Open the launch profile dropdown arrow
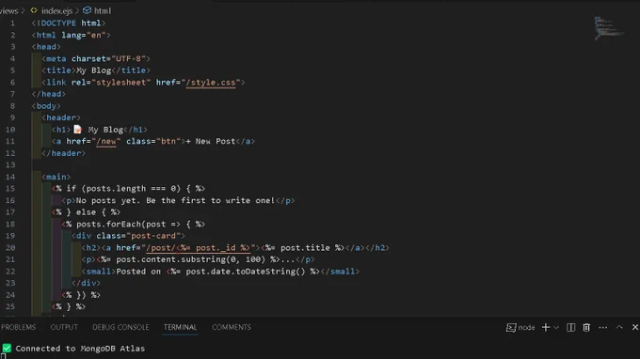The image size is (640, 359). 556,328
